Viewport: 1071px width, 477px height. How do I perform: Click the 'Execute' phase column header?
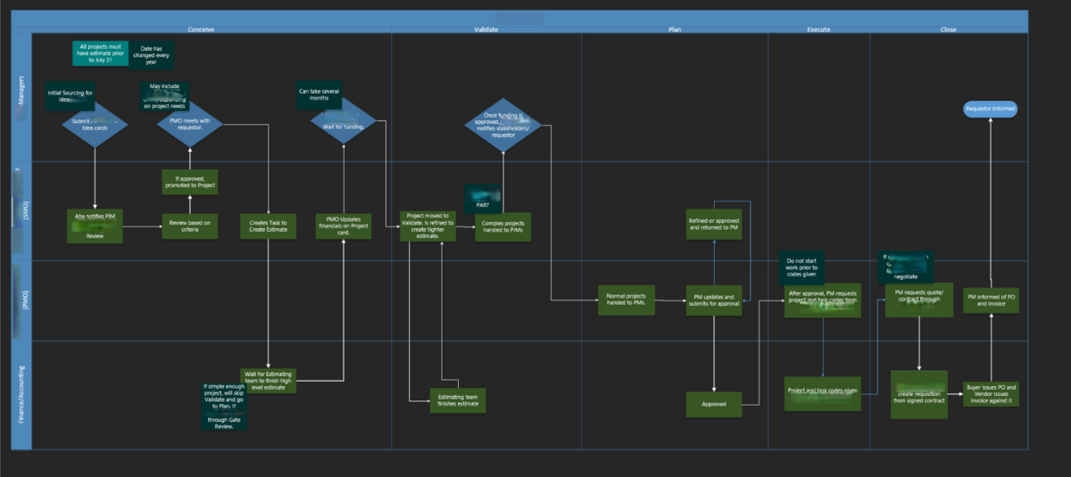click(x=818, y=29)
